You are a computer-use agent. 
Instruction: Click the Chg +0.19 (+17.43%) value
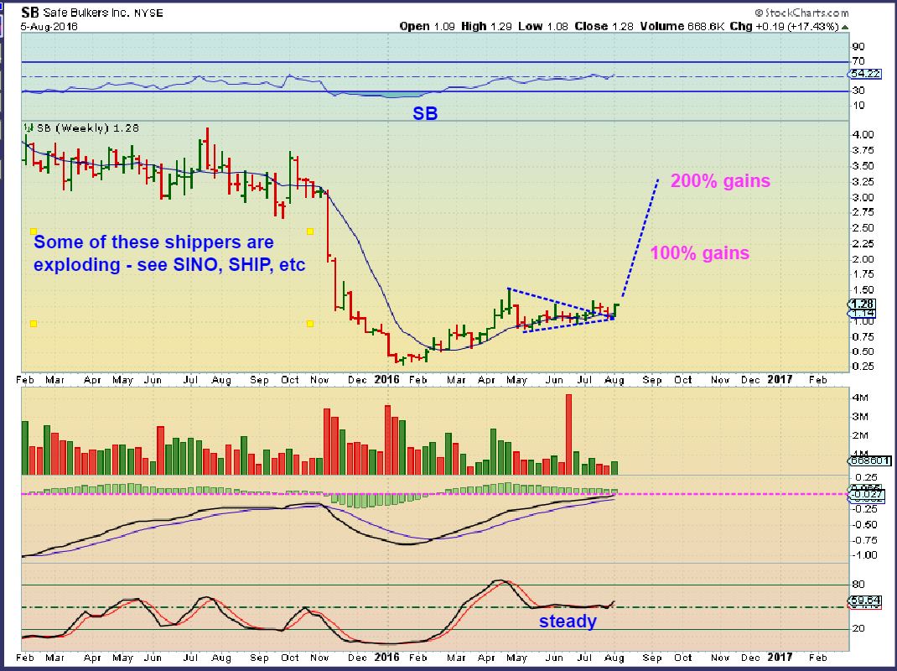pyautogui.click(x=785, y=26)
